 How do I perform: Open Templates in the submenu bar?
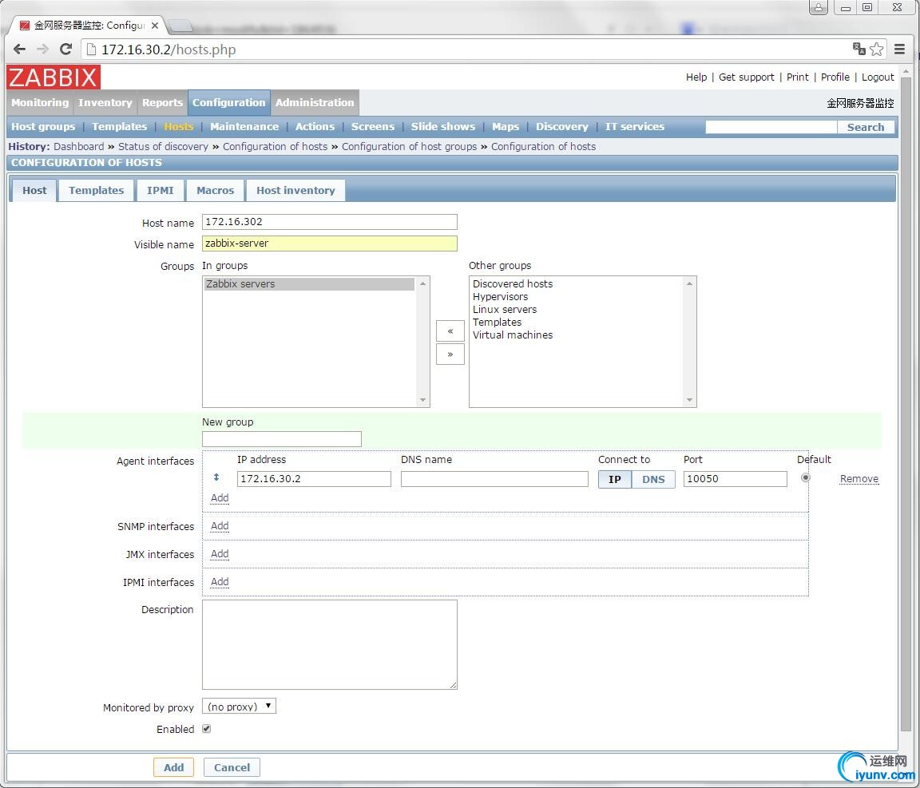tap(119, 127)
